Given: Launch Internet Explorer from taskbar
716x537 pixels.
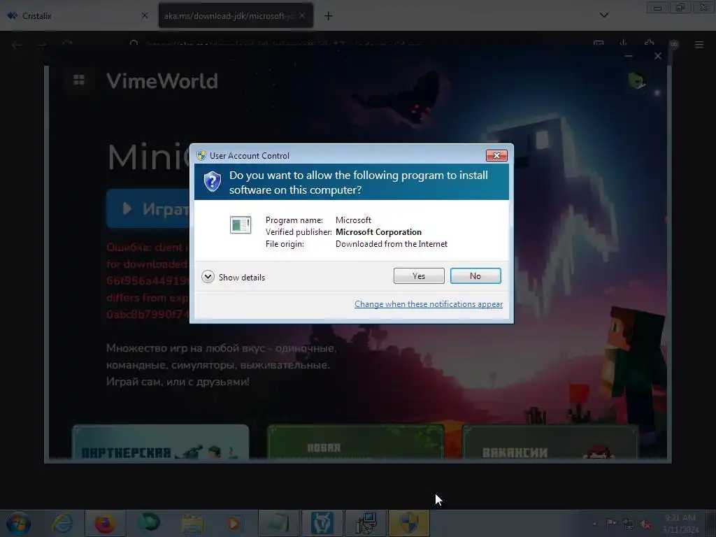Looking at the screenshot, I should tap(62, 523).
